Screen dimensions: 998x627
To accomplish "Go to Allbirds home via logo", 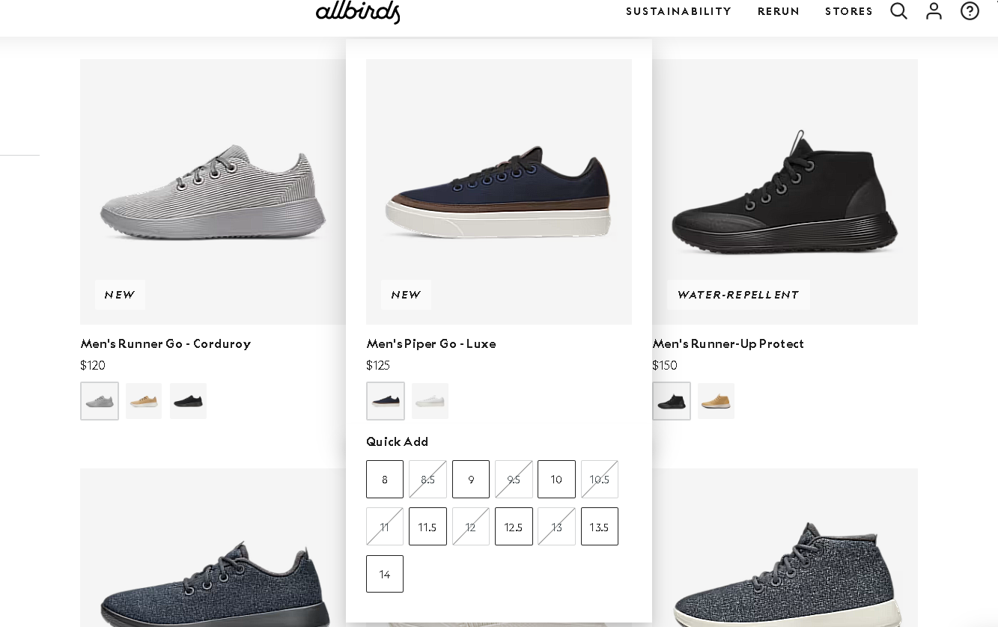I will (x=358, y=11).
